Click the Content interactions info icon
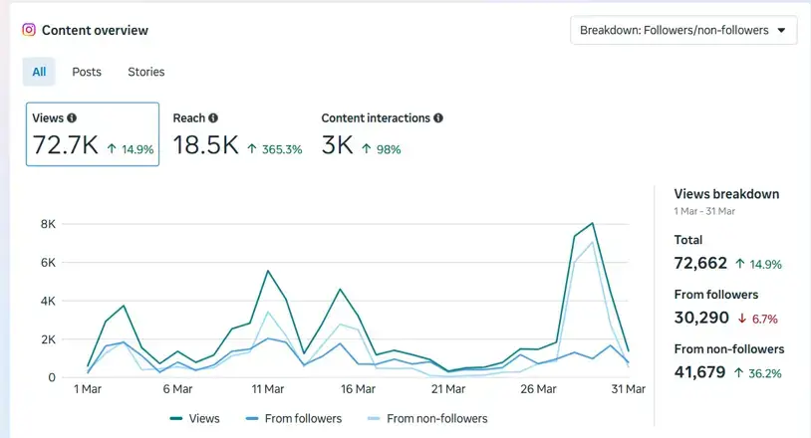Viewport: 811px width, 438px height. [438, 117]
